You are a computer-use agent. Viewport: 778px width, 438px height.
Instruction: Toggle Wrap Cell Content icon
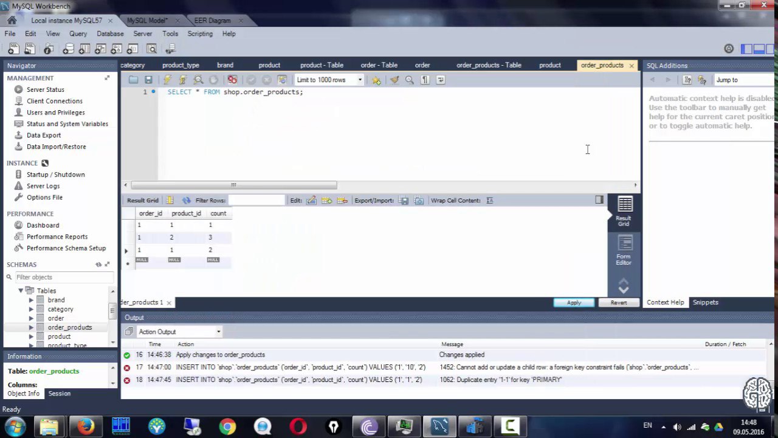(x=490, y=200)
